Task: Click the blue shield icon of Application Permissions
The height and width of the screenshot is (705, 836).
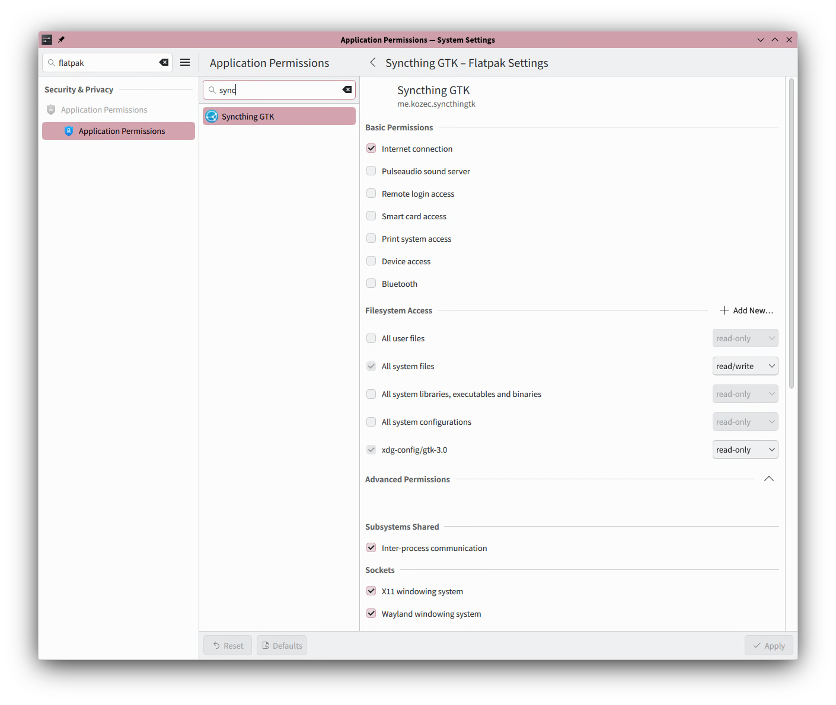Action: click(69, 131)
